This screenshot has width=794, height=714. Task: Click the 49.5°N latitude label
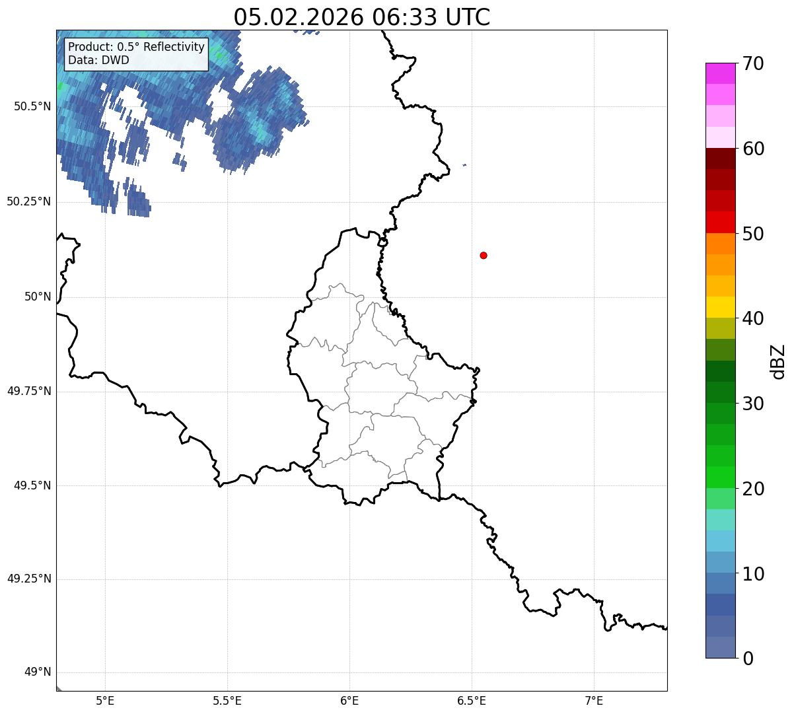[32, 485]
